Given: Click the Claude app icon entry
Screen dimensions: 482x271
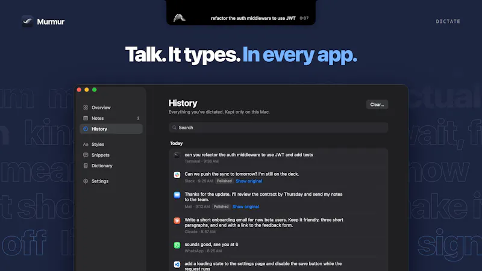Looking at the screenshot, I should point(177,220).
